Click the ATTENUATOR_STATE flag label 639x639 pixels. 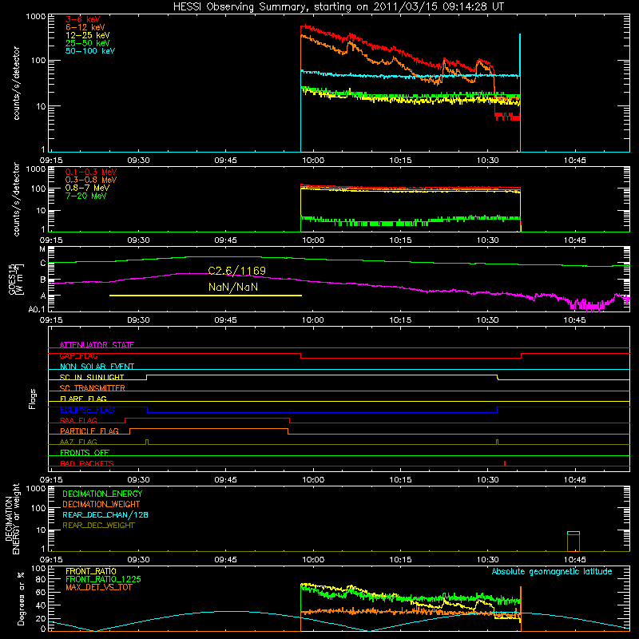(x=97, y=345)
